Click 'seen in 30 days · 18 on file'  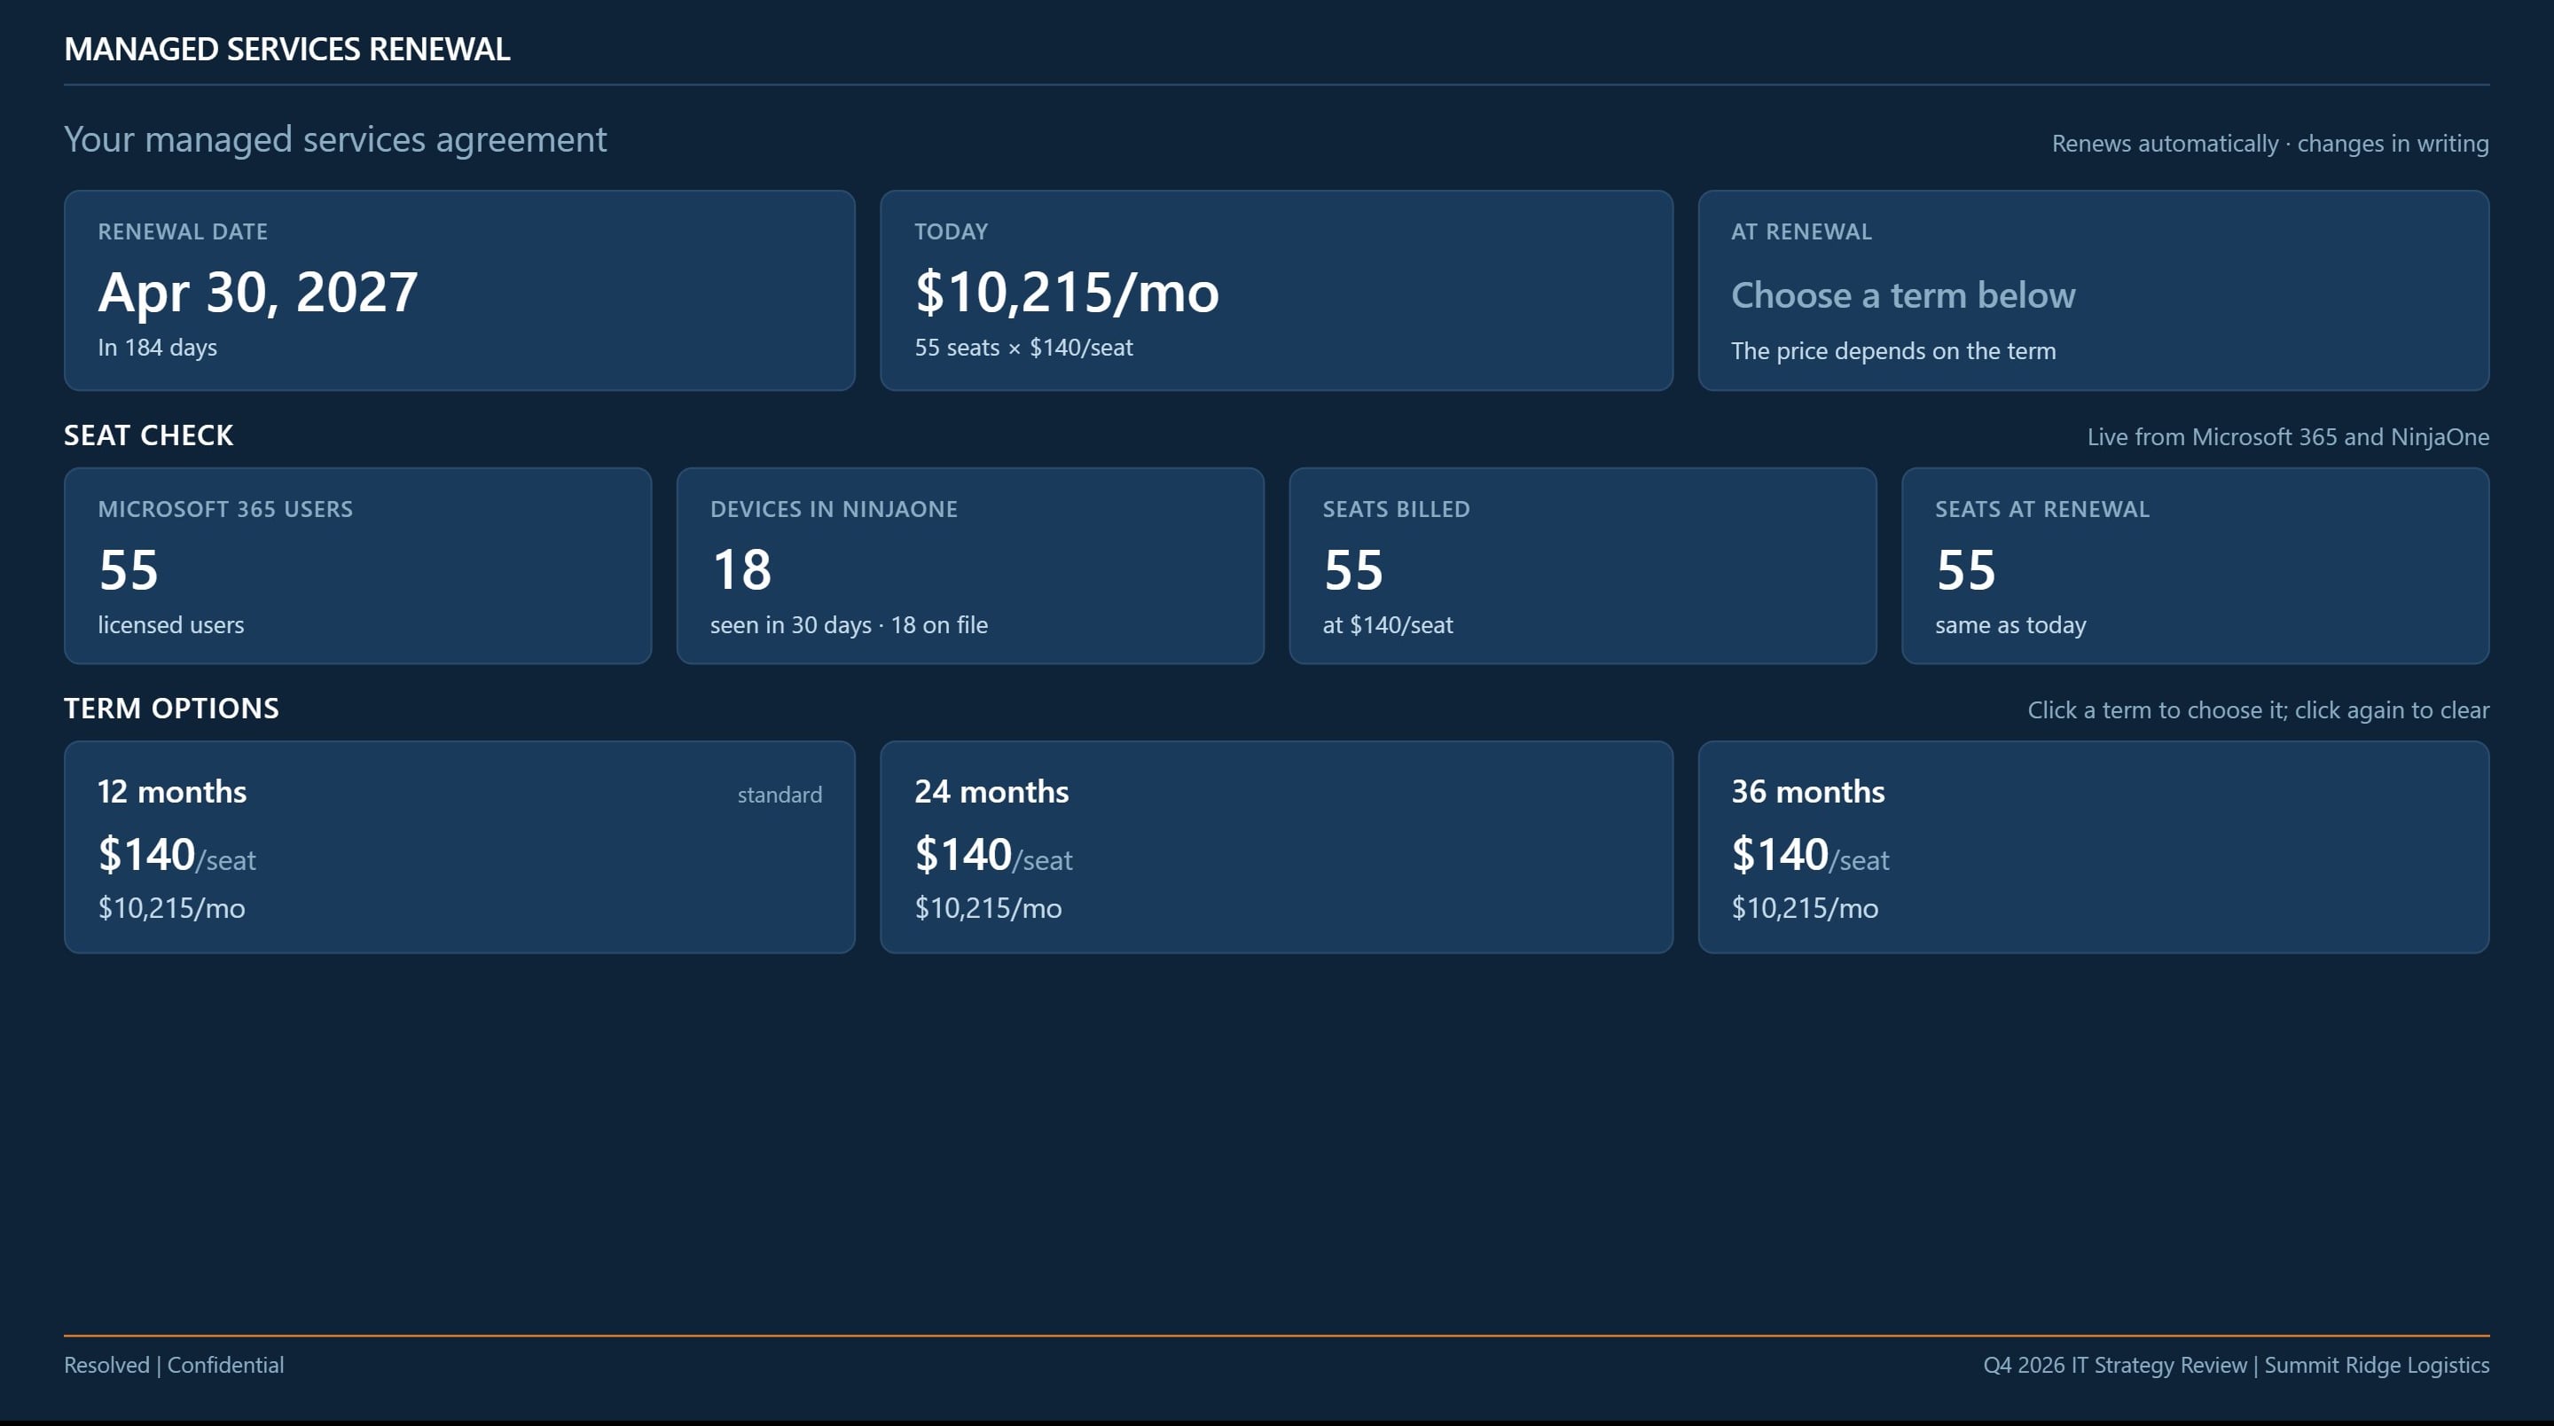[x=849, y=626]
